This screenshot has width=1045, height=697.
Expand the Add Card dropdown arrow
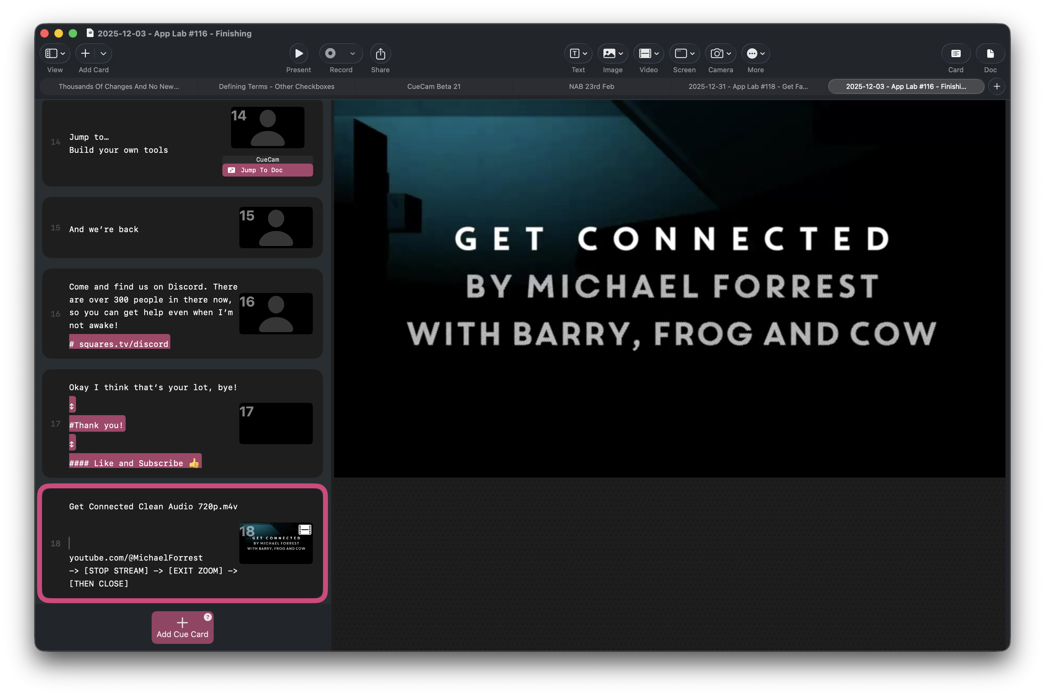(x=104, y=53)
